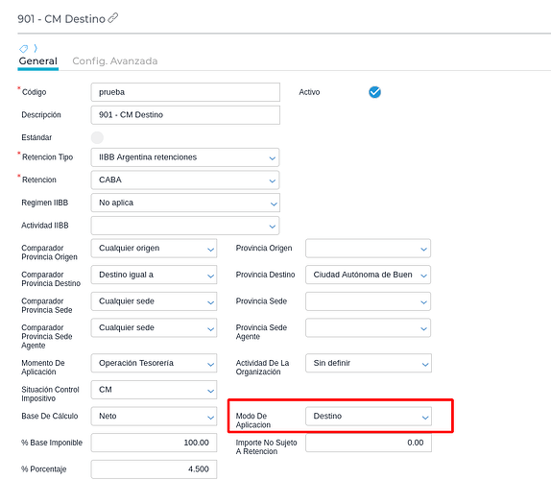Click the % Porcentaje field
Screen dimensions: 551x480
[x=154, y=469]
